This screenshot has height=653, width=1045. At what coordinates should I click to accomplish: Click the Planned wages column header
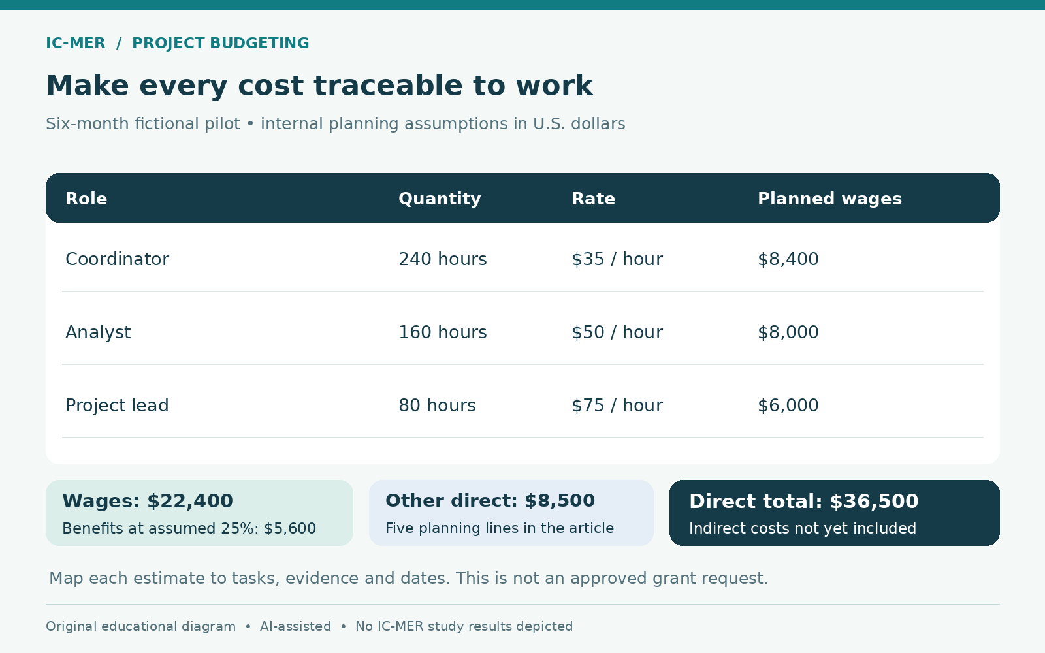829,199
